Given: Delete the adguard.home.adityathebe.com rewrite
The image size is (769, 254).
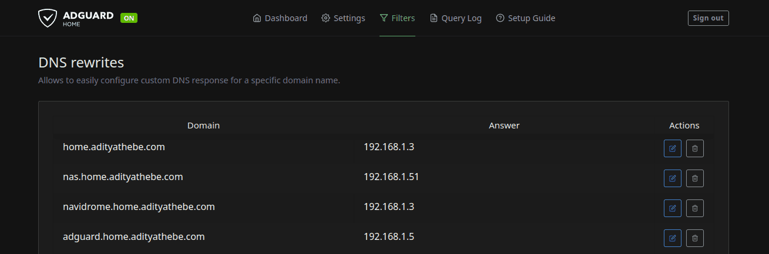Looking at the screenshot, I should 695,238.
